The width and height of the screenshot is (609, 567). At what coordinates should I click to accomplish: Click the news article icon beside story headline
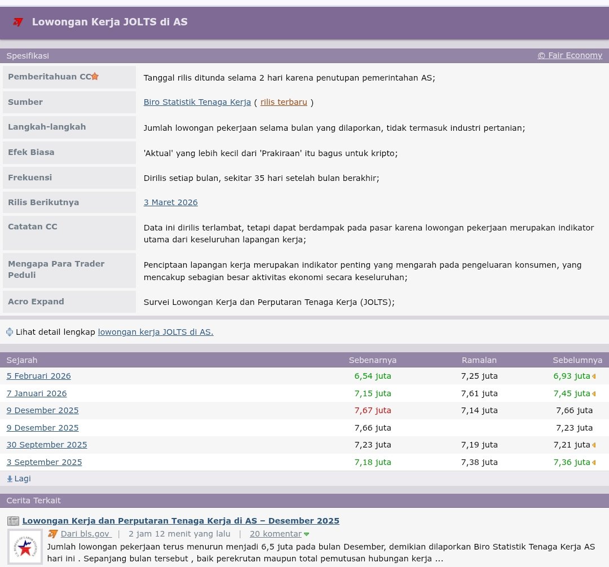[13, 521]
